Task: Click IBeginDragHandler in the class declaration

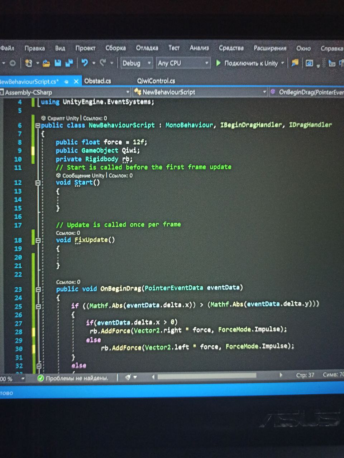Action: coord(251,125)
